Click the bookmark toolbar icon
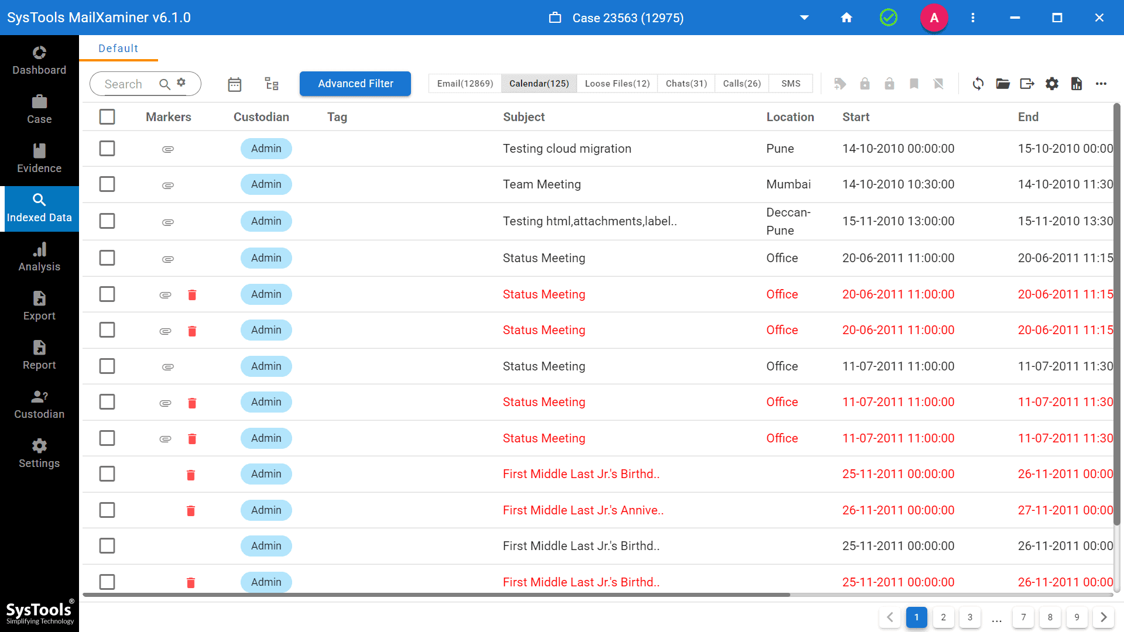Image resolution: width=1124 pixels, height=632 pixels. [x=914, y=84]
